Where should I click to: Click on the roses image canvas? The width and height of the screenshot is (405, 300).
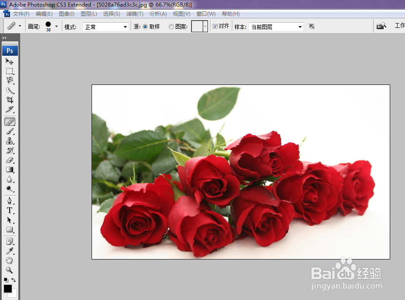[x=241, y=172]
